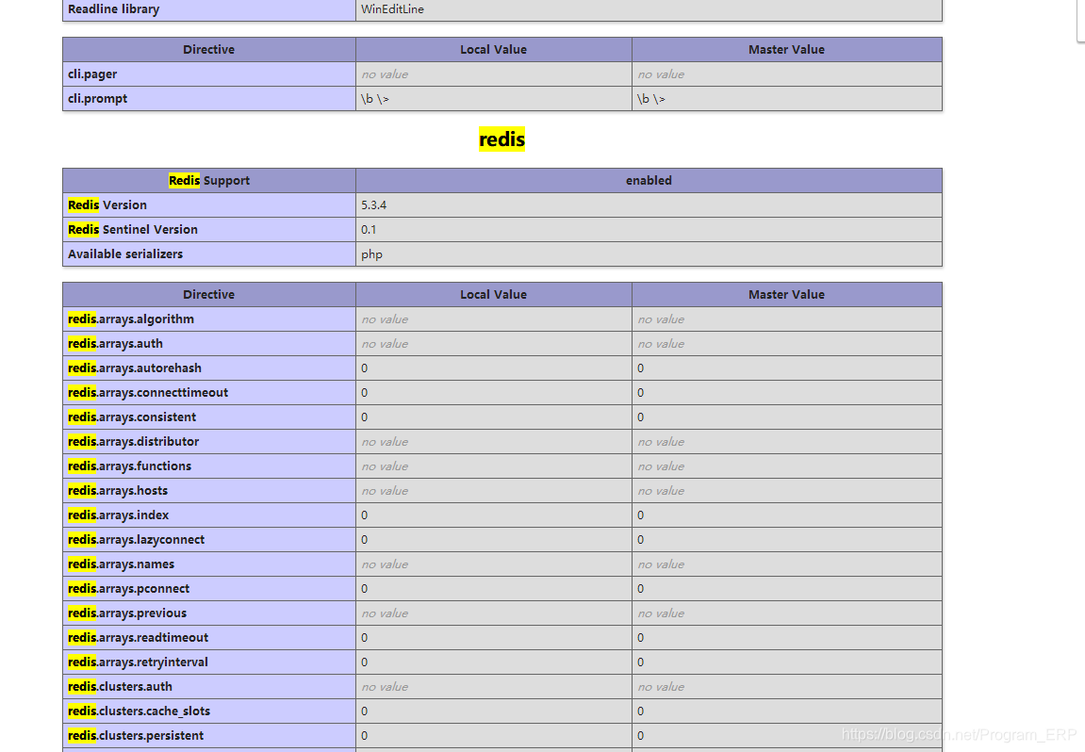The width and height of the screenshot is (1085, 752).
Task: Click redis.arrays.connecttimeout directive
Action: 147,392
